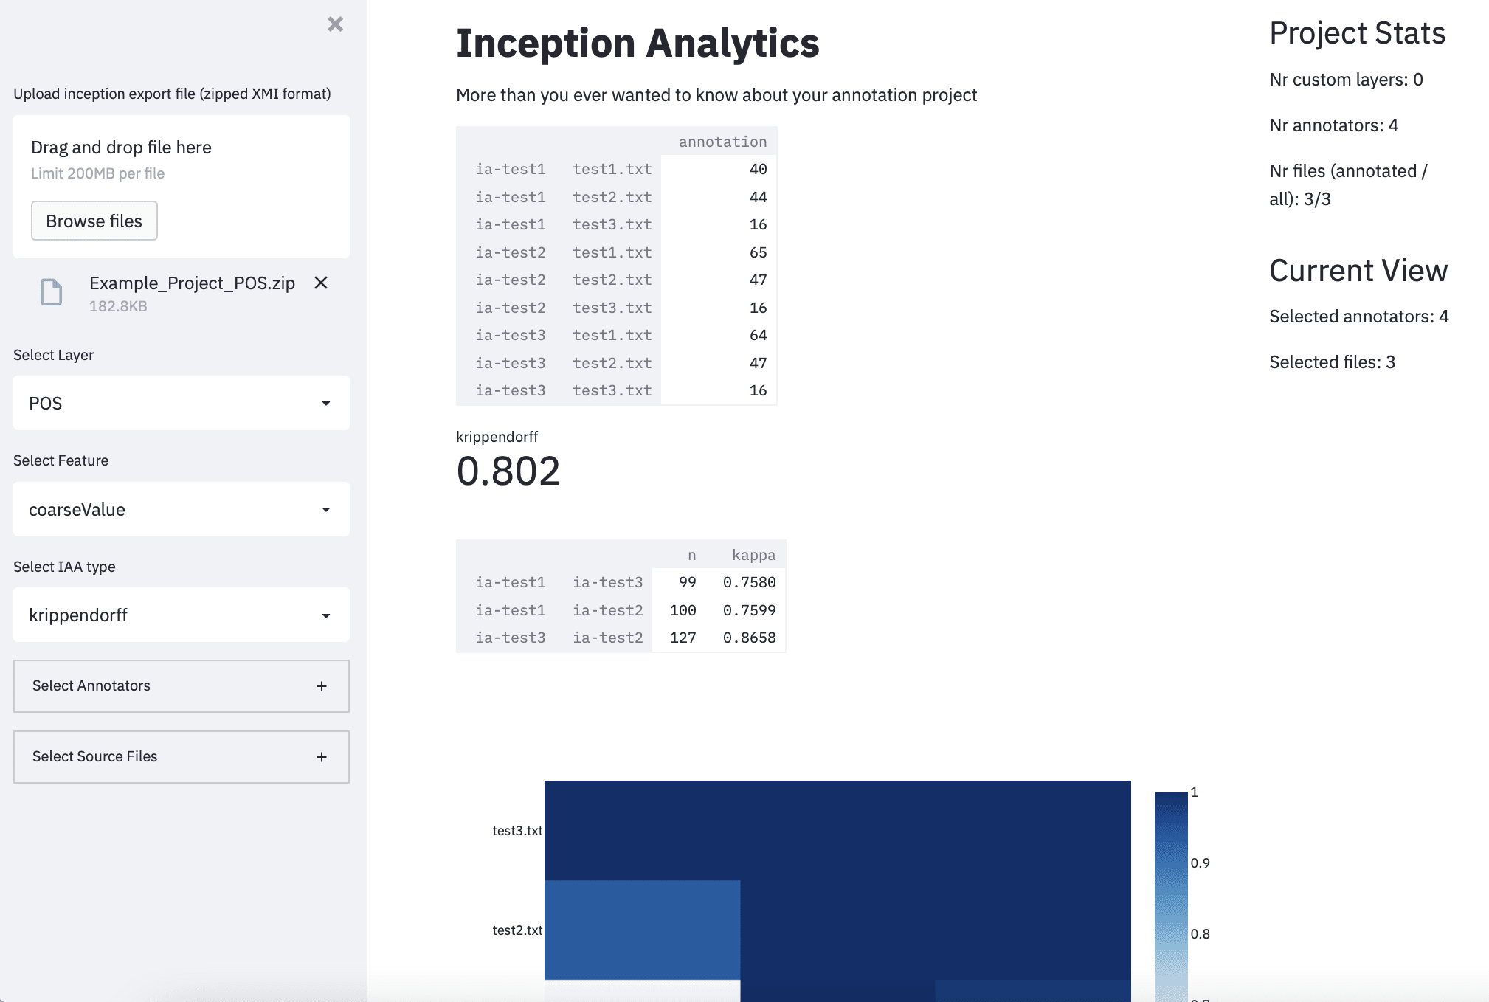Screen dimensions: 1489x1002
Task: Remove the Example_Project_POS.zip uploaded file
Action: click(321, 283)
